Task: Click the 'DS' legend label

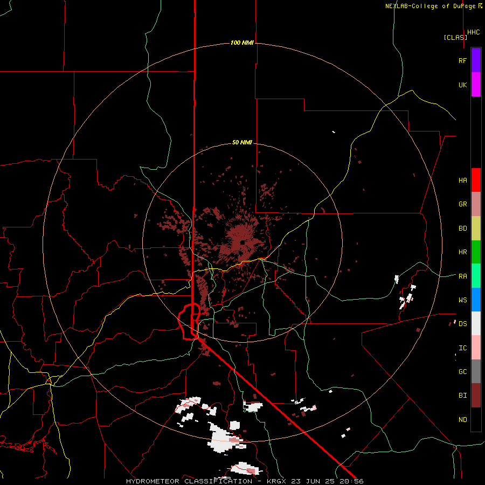Action: pos(463,324)
